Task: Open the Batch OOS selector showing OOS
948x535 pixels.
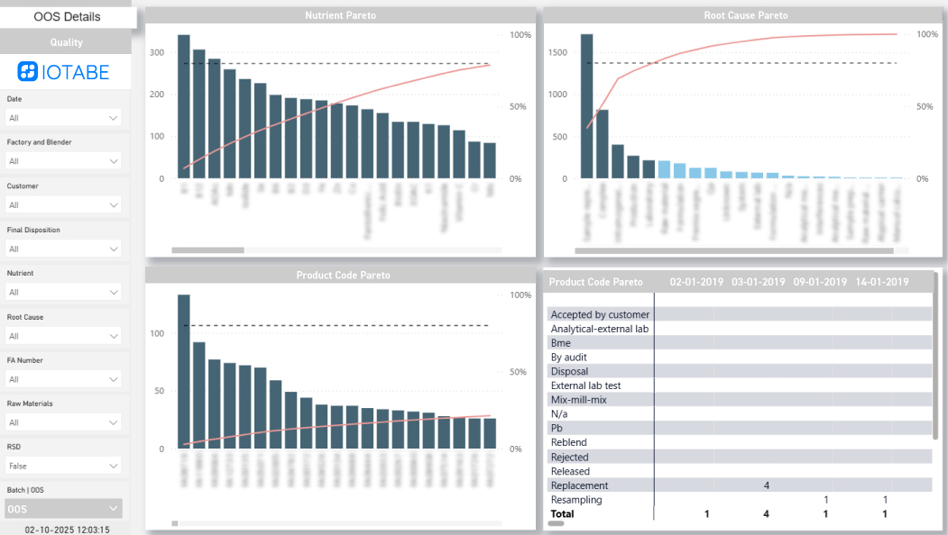Action: (62, 508)
